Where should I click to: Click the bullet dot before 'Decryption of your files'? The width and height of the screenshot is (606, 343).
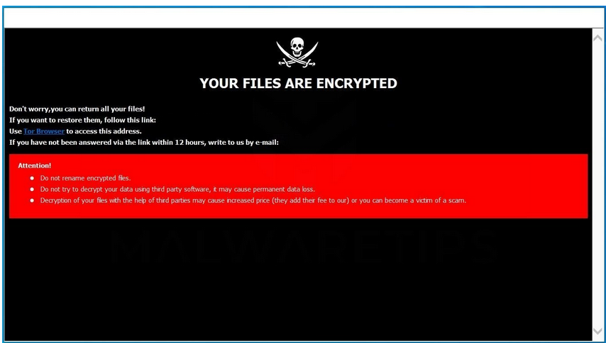click(32, 201)
